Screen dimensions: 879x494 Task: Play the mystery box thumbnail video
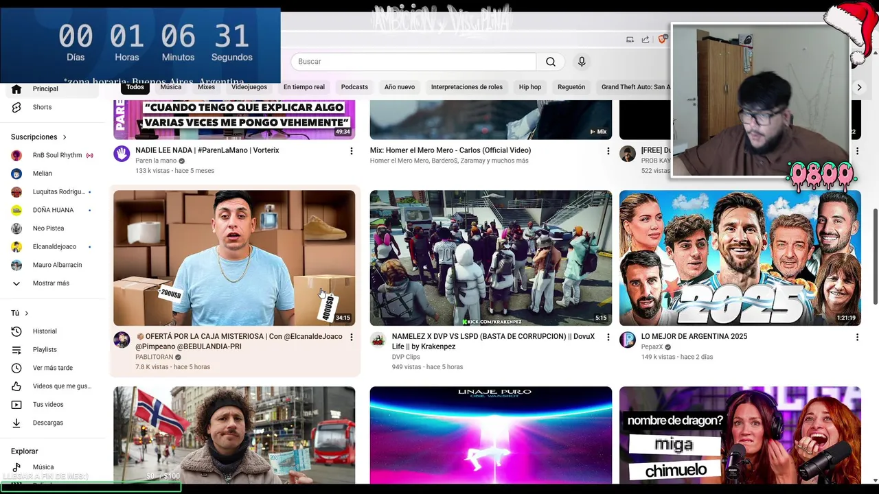point(234,258)
